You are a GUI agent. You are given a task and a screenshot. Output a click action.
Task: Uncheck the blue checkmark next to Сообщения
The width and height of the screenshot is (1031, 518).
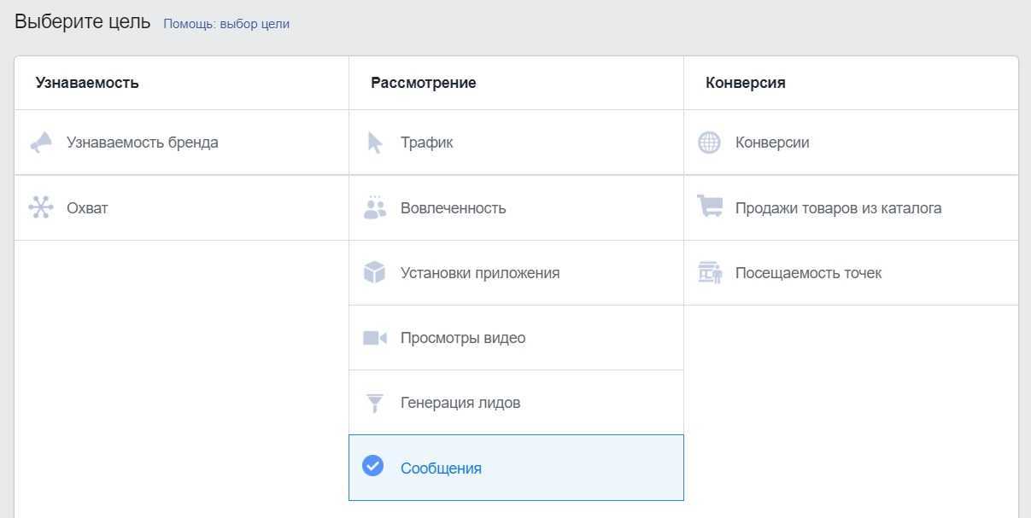373,466
